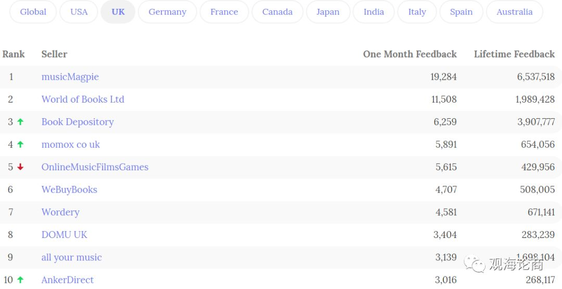Click the OnlineMusicFilmsGames seller link
Screen dimensions: 562x289
tap(95, 167)
